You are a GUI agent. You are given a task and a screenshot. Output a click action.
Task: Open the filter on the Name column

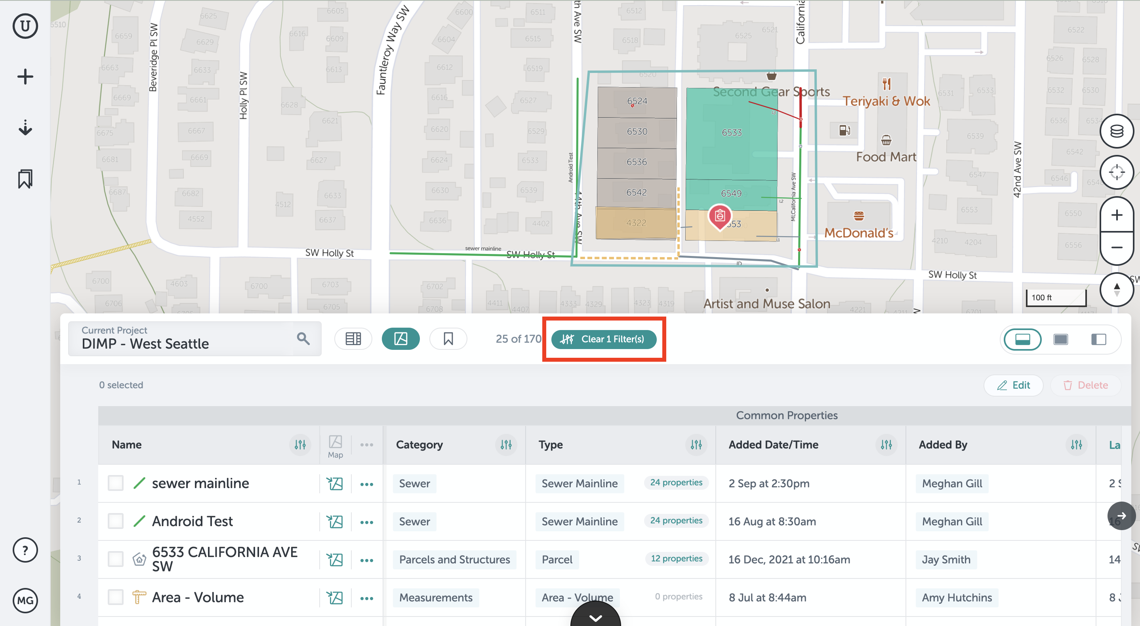click(x=299, y=445)
